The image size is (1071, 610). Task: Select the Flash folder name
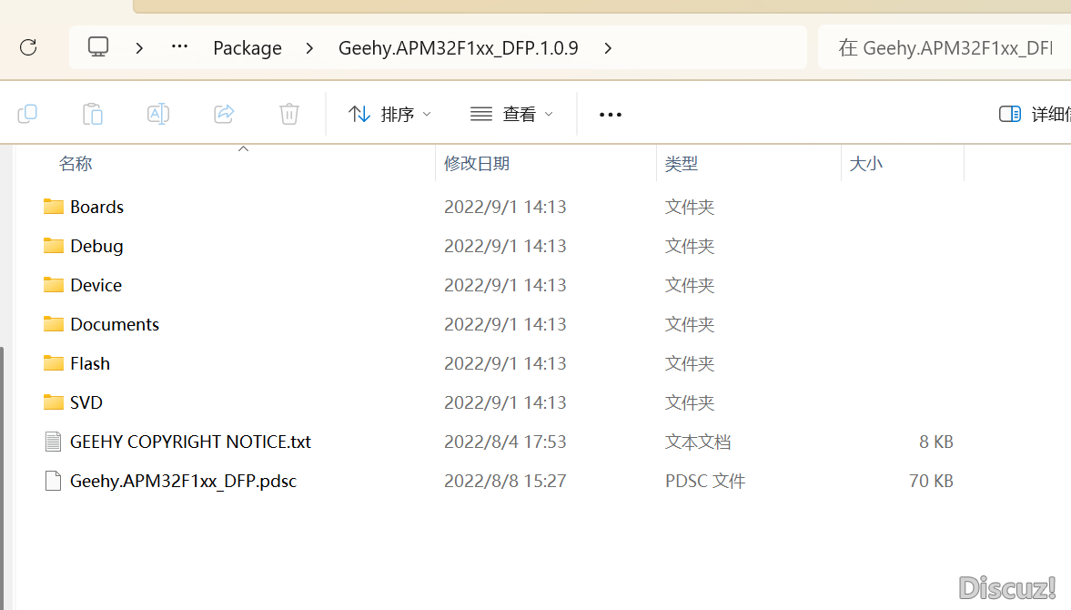[90, 363]
